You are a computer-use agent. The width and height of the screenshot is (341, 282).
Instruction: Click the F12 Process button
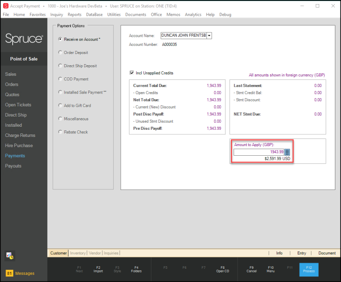[309, 270]
